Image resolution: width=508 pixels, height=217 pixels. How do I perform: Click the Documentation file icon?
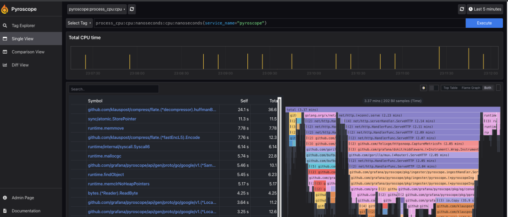pyautogui.click(x=5, y=211)
